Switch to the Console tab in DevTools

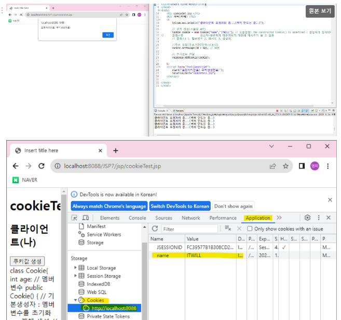(x=137, y=218)
